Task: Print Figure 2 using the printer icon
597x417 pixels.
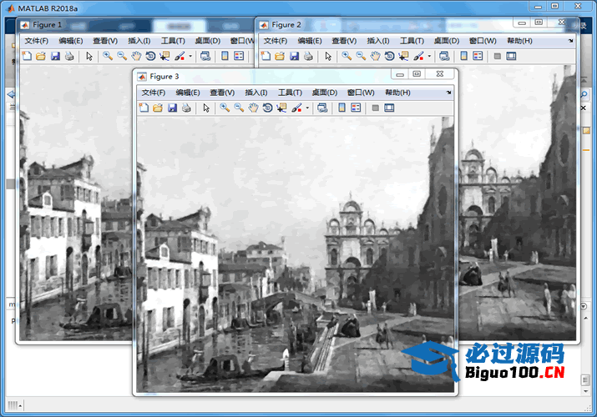Action: click(308, 56)
